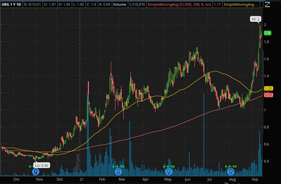Click the red 1.17 moving average tag
Image resolution: width=281 pixels, height=184 pixels.
click(x=268, y=95)
